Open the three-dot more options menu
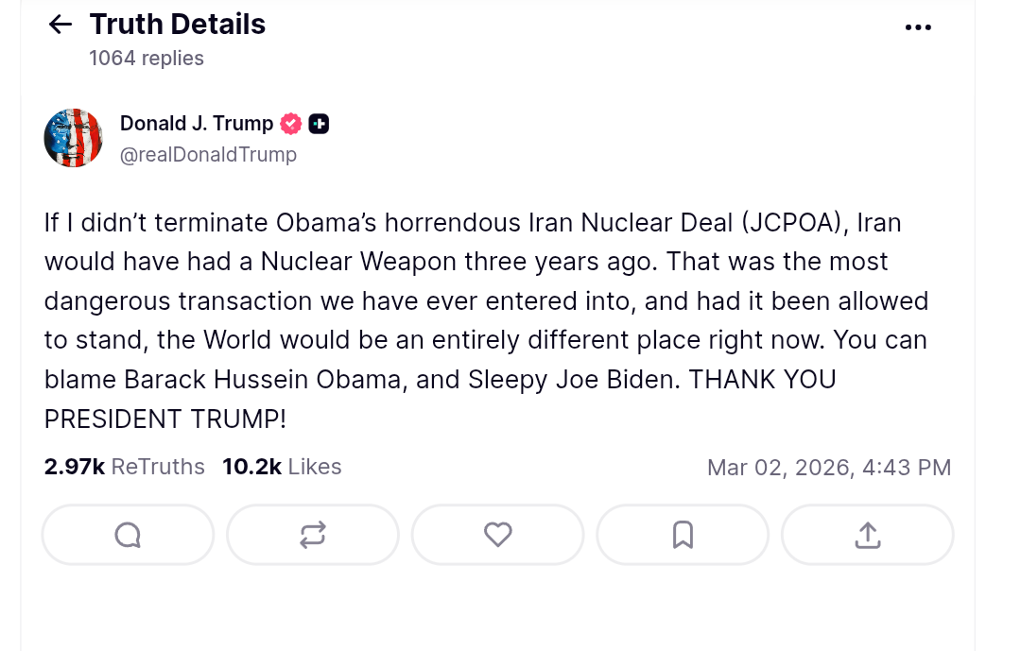1021x651 pixels. pyautogui.click(x=918, y=27)
